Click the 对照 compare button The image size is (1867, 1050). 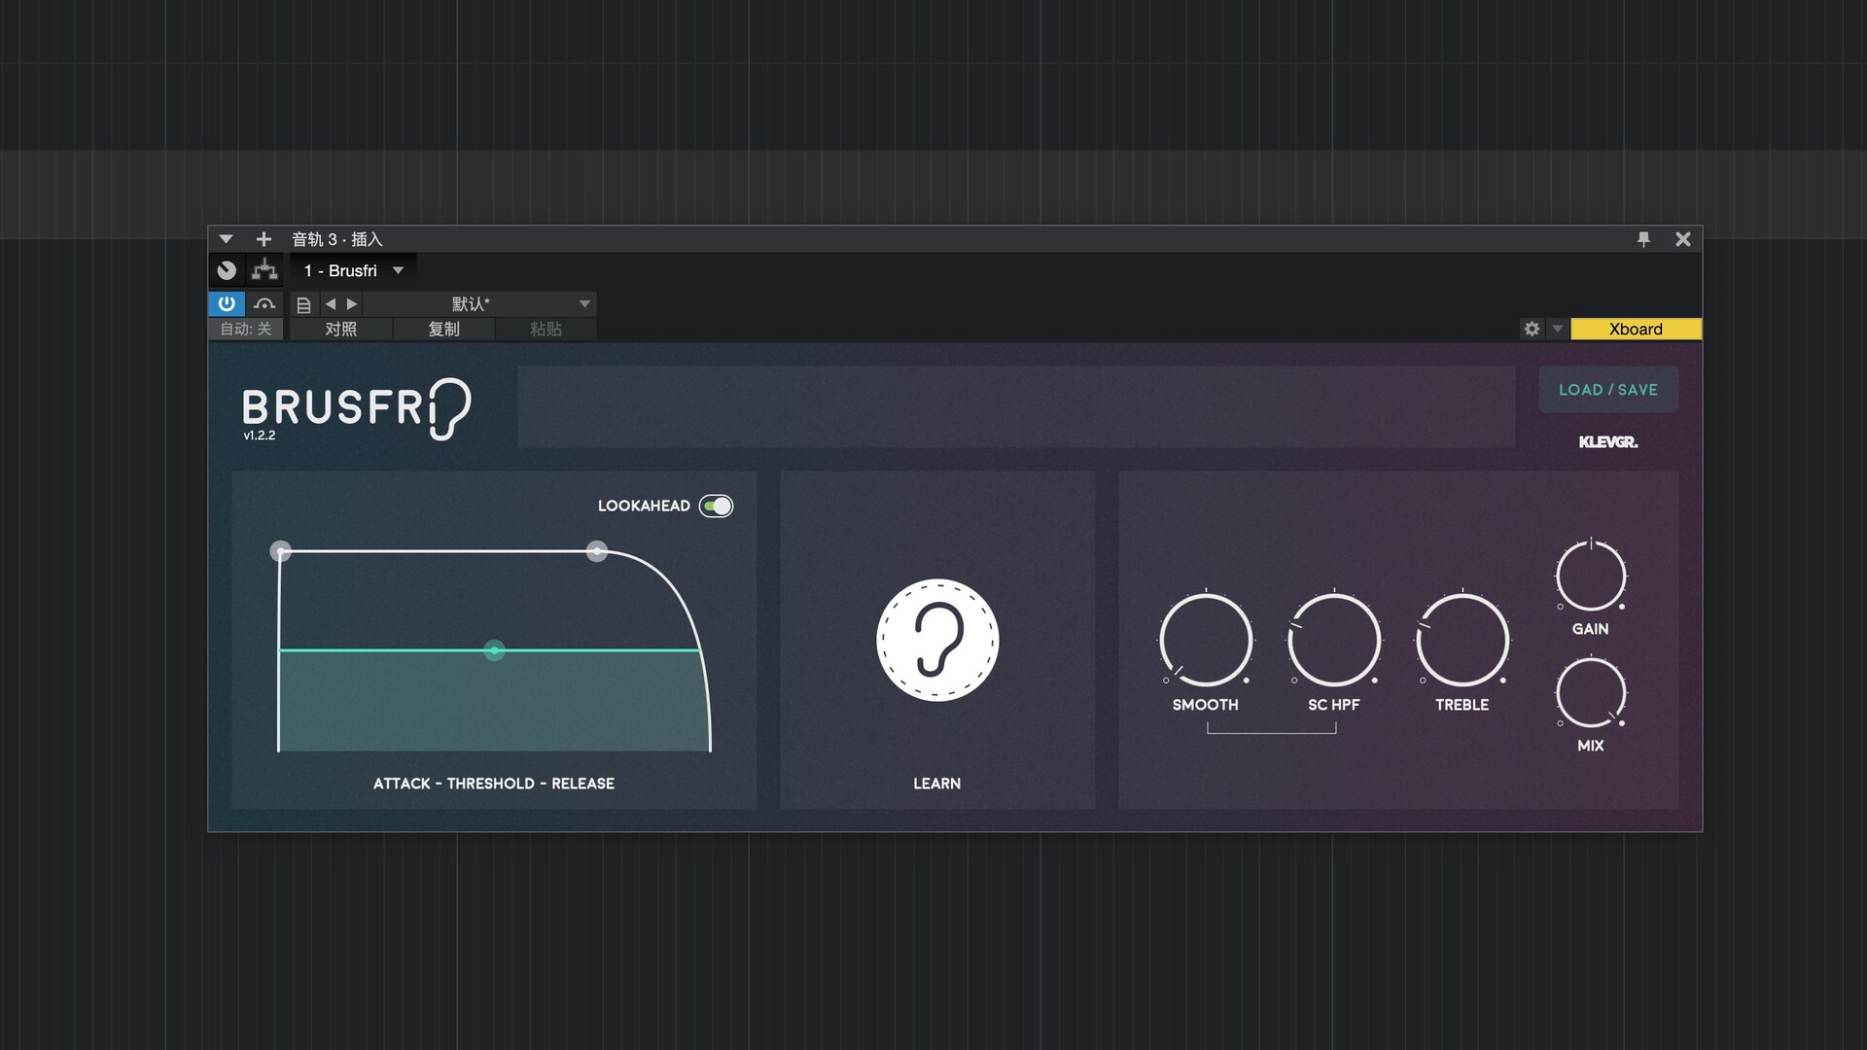pyautogui.click(x=341, y=329)
